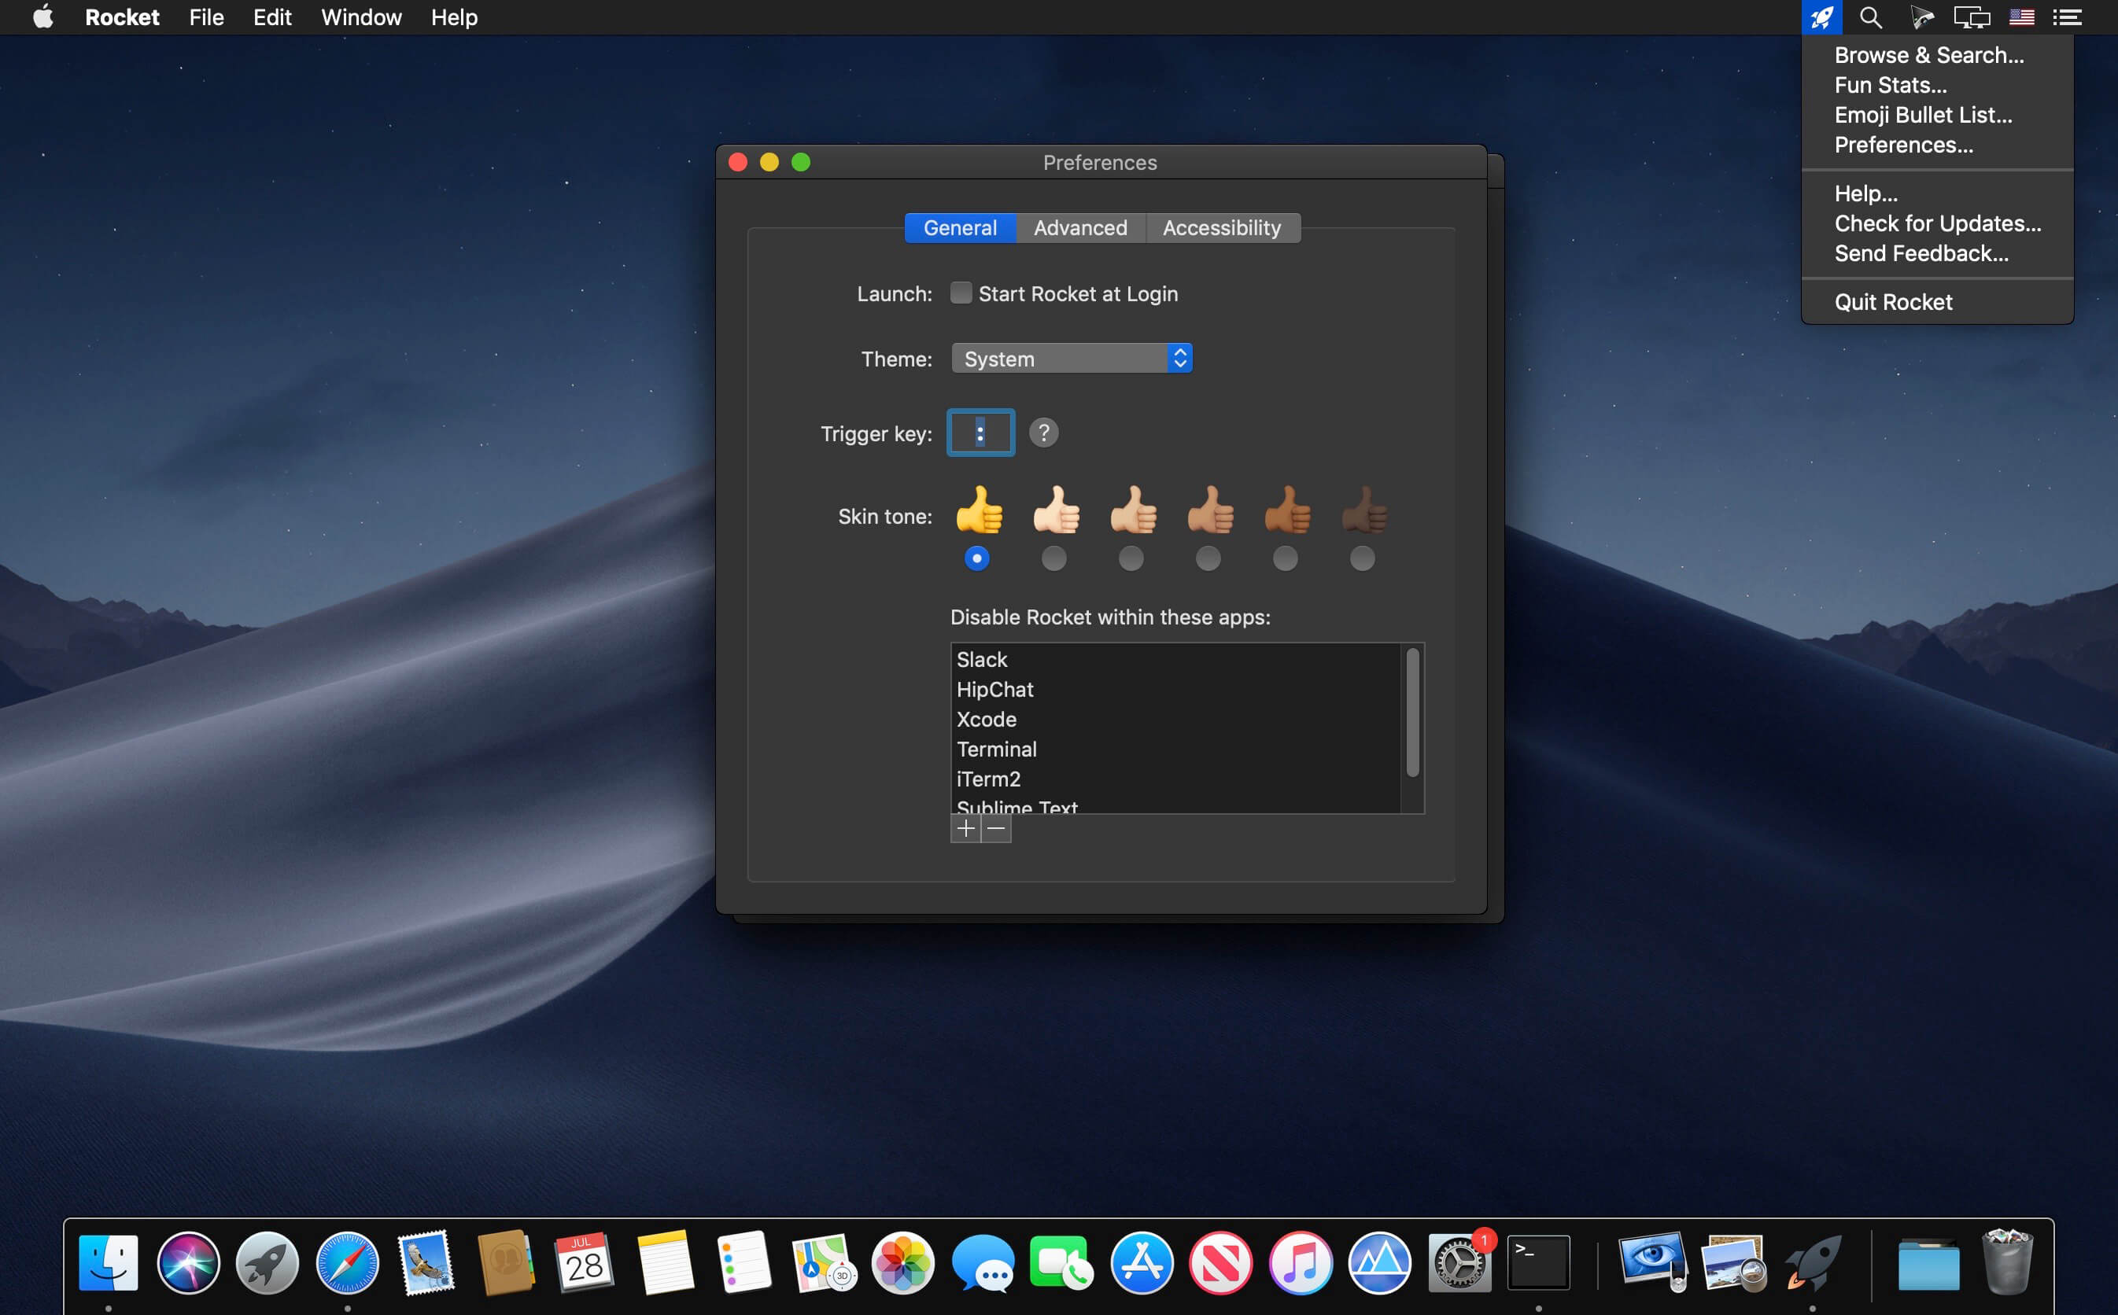
Task: Open the Rocket menu in menu bar
Action: 122,17
